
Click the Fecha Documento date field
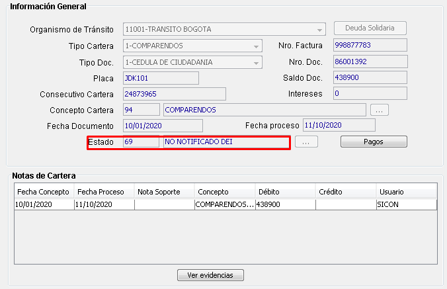(x=163, y=126)
